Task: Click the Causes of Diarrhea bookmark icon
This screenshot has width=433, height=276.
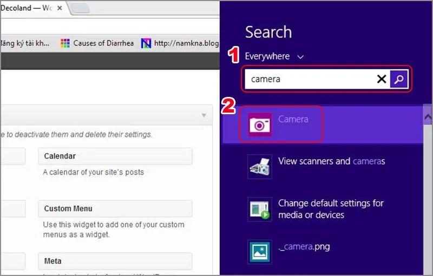Action: click(65, 43)
